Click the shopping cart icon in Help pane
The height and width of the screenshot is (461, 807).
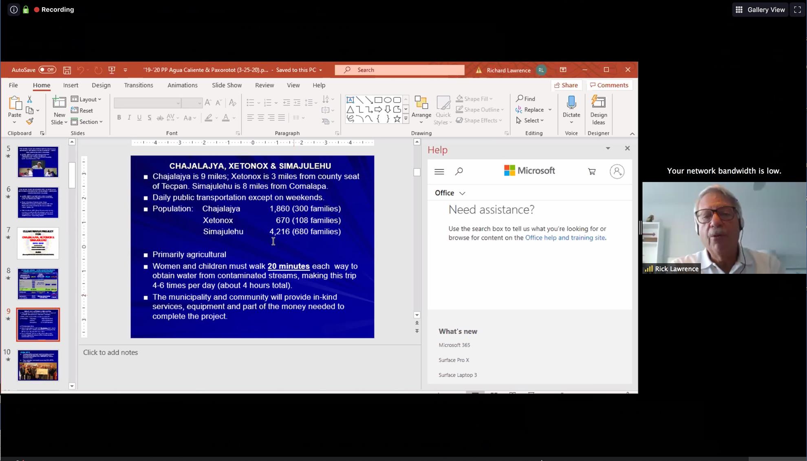click(x=592, y=172)
